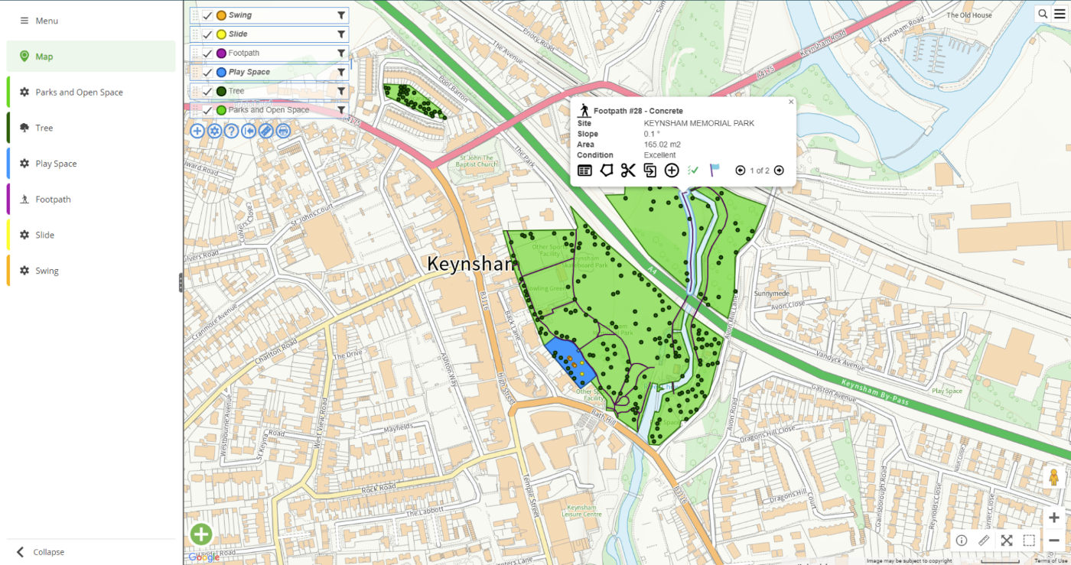Open filter for the Play Space layer
Image resolution: width=1071 pixels, height=565 pixels.
point(341,73)
